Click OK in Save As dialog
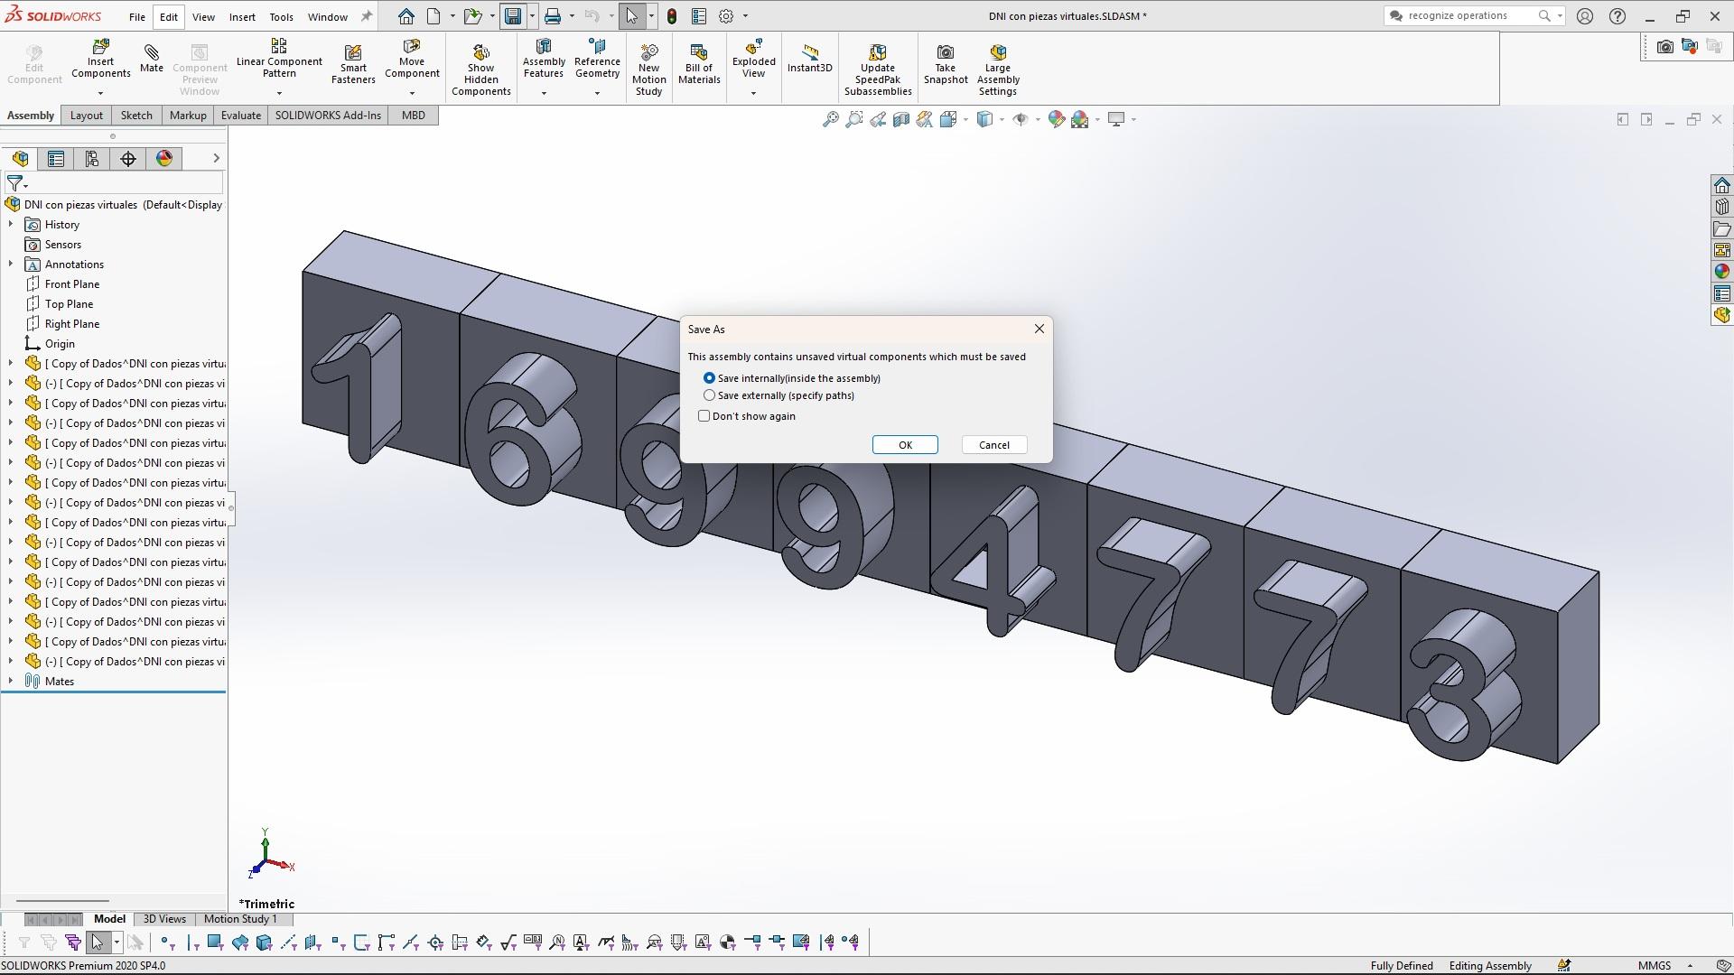Screen dimensions: 1734x975 [x=905, y=445]
